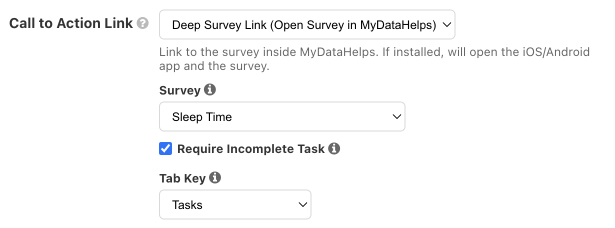
Task: Click the chevron arrow on the Sleep Time selector
Action: pos(397,117)
